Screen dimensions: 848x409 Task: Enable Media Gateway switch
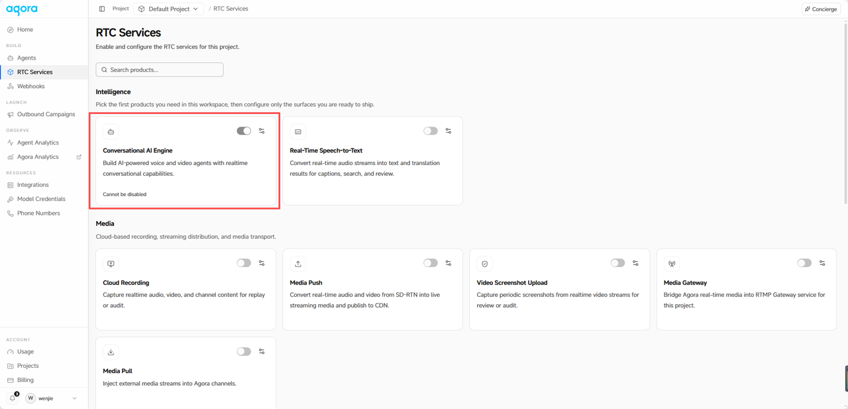[x=804, y=263]
